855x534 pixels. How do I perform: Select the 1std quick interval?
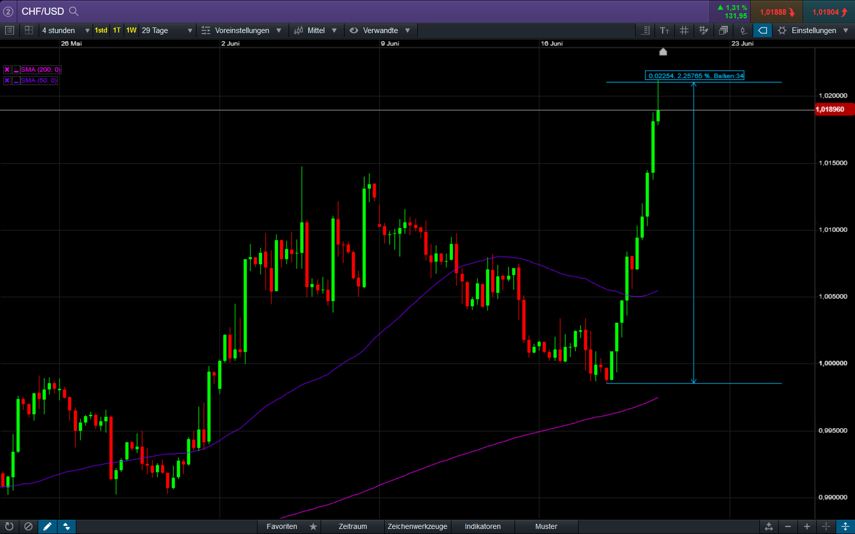click(x=101, y=31)
